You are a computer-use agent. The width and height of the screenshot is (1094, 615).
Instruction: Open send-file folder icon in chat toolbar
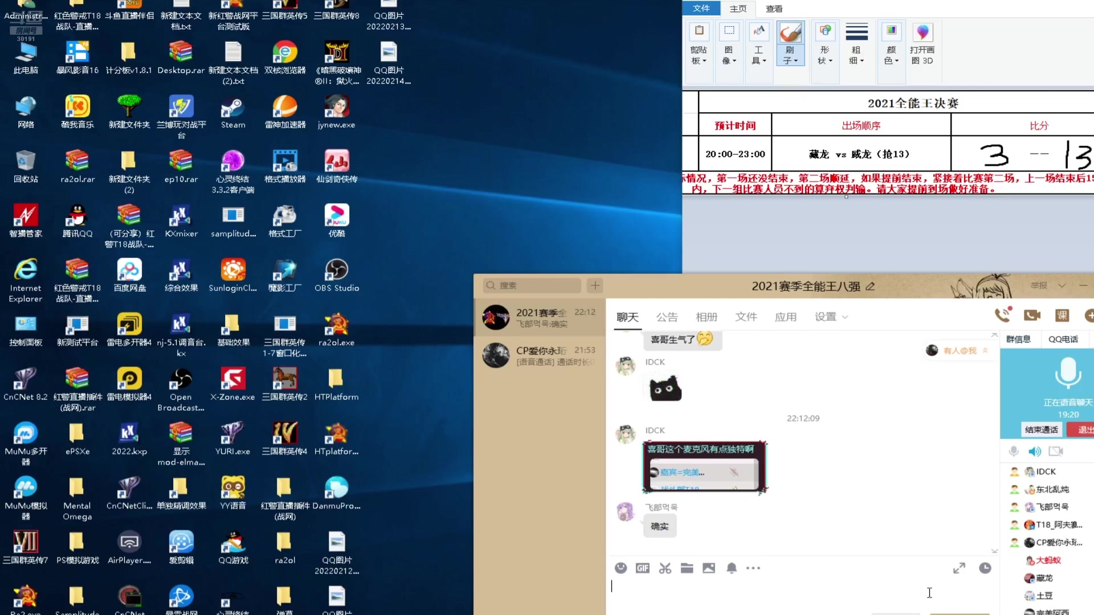coord(687,568)
